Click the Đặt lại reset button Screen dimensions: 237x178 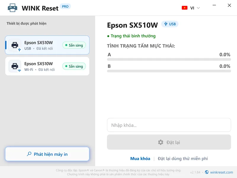click(169, 142)
